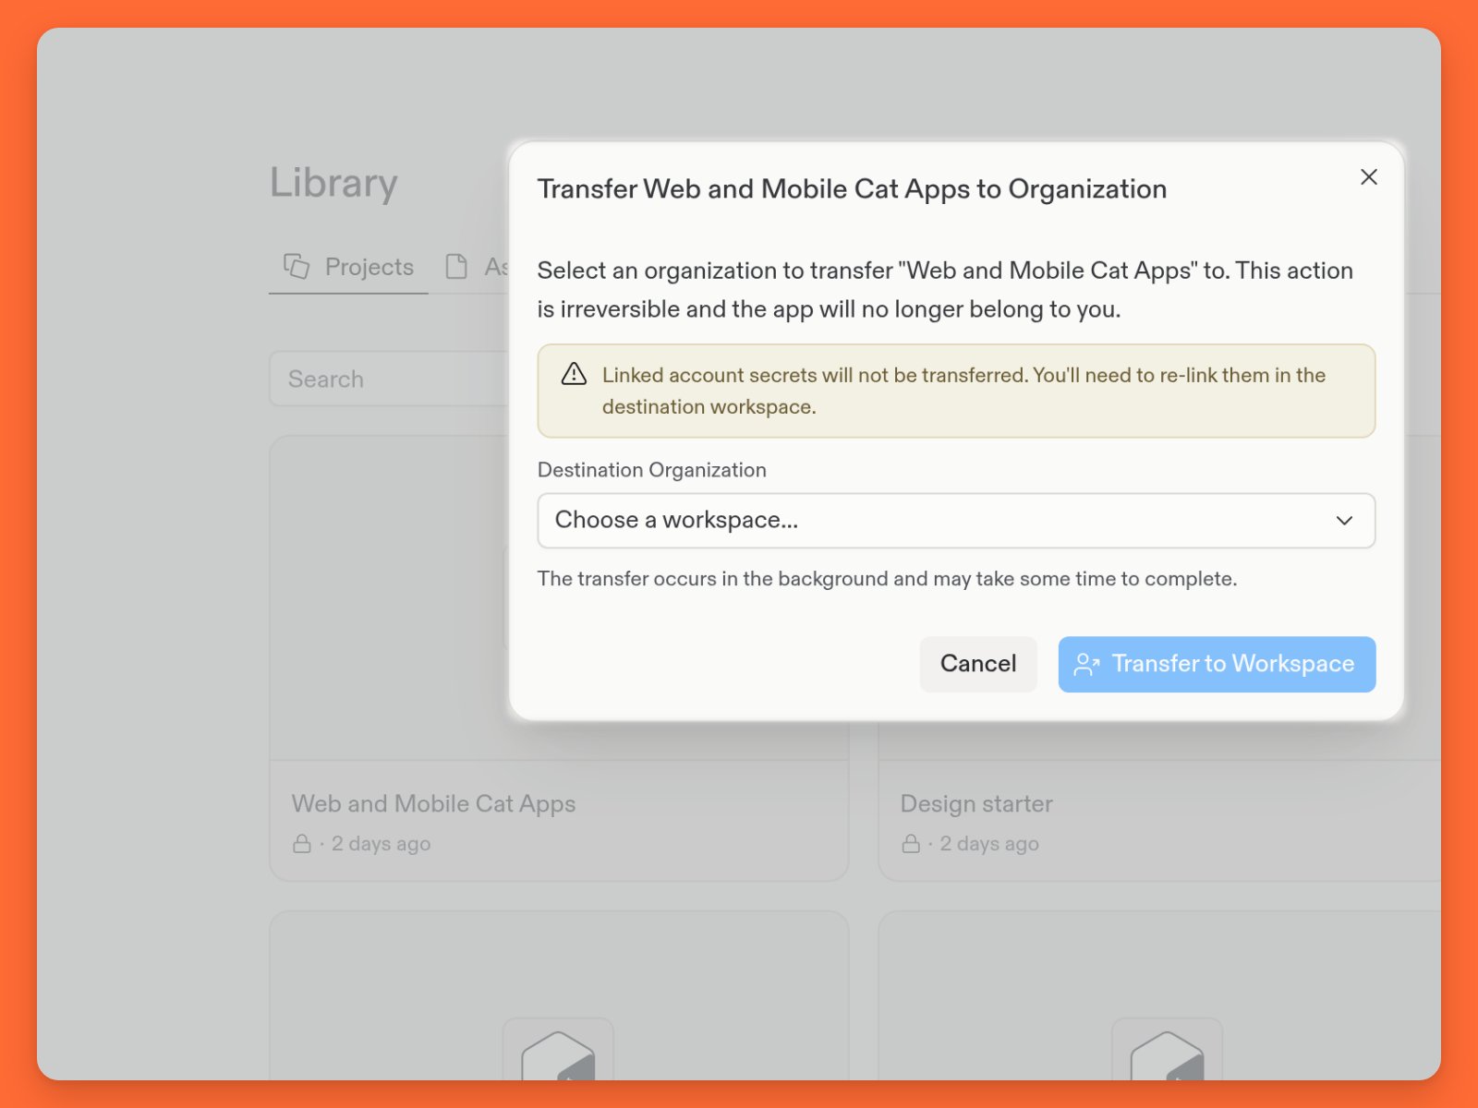The width and height of the screenshot is (1478, 1108).
Task: Click the linked account secrets warning text
Action: (963, 391)
